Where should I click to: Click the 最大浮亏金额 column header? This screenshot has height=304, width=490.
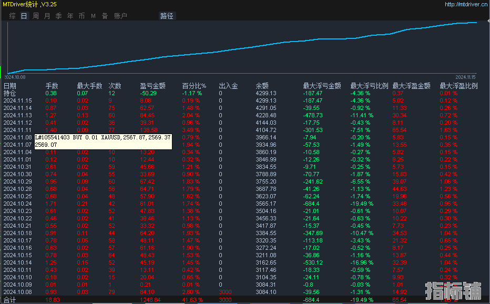(322, 86)
